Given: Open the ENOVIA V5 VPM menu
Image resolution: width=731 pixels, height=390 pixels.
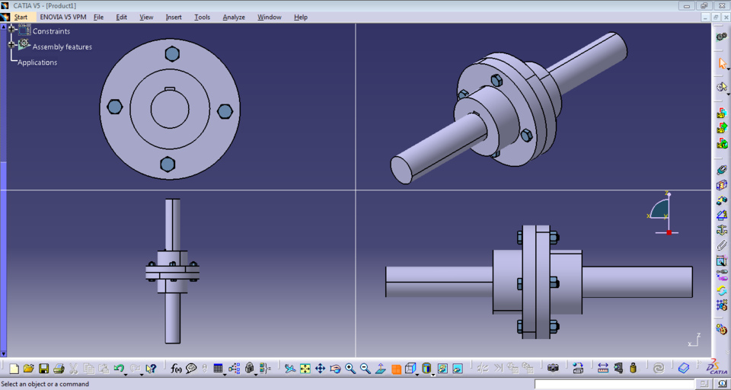Looking at the screenshot, I should 62,18.
